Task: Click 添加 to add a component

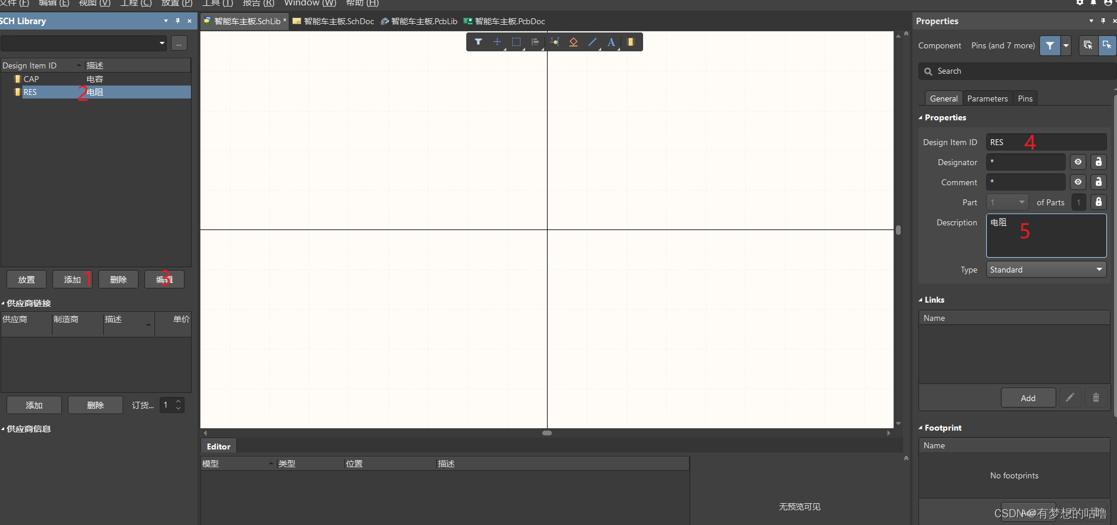Action: (73, 280)
